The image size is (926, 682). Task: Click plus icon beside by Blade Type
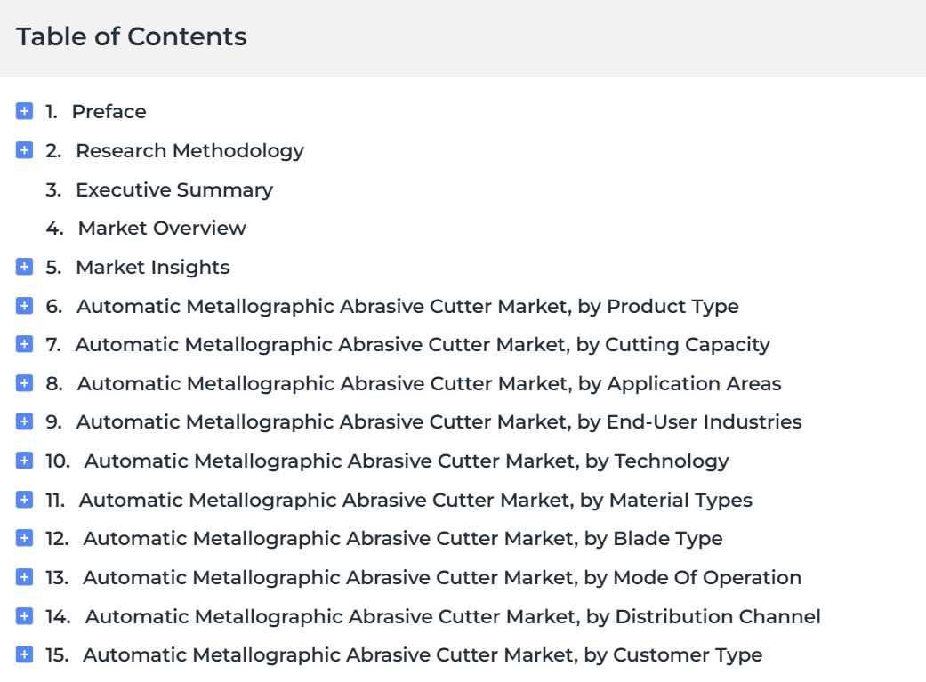pos(24,537)
